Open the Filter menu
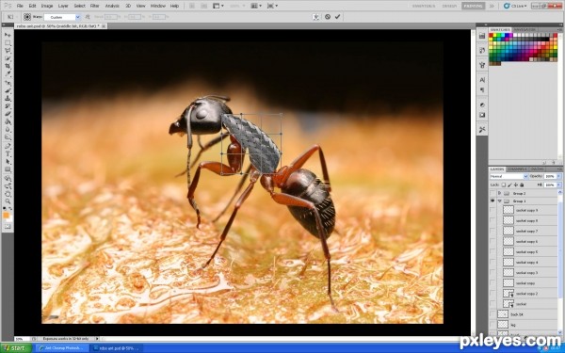Screen dimensions: 565x353 click(95, 6)
